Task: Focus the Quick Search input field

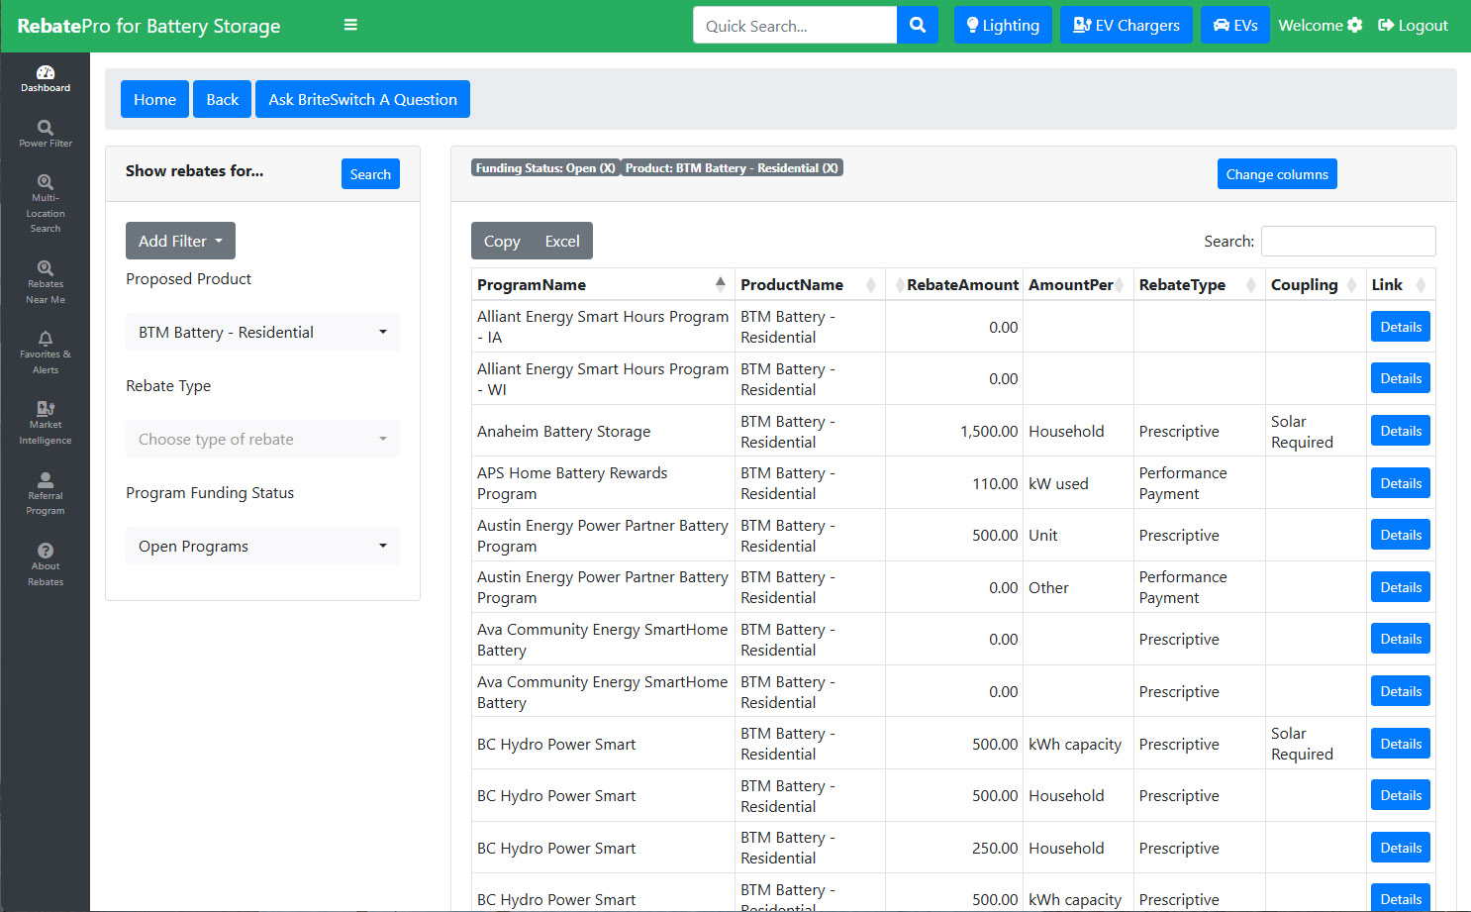Action: (x=795, y=26)
